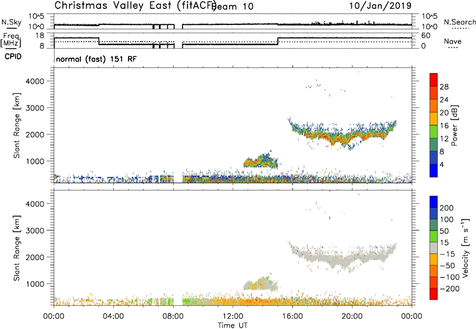Select the 'CPID' row label
The width and height of the screenshot is (476, 329).
pyautogui.click(x=13, y=56)
